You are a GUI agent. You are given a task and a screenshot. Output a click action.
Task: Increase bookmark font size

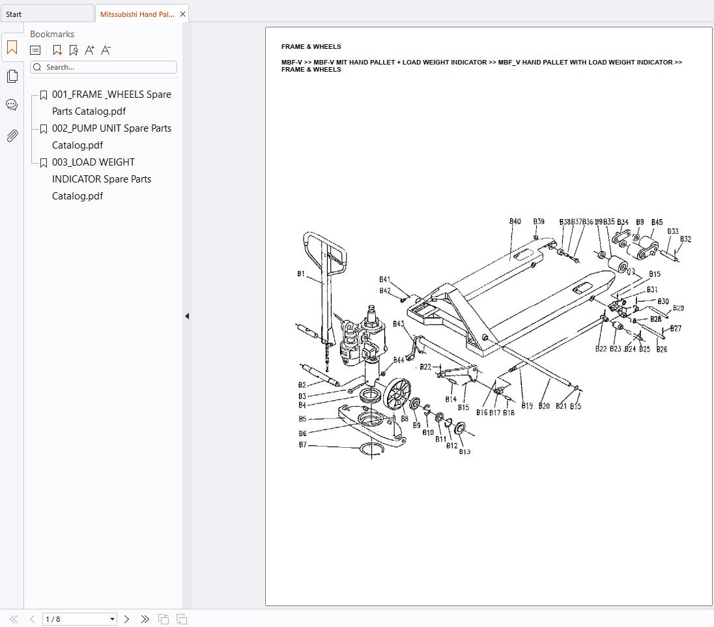89,50
